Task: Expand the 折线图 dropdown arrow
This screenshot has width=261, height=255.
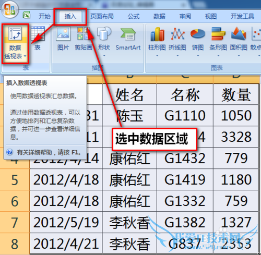Action: (177, 56)
